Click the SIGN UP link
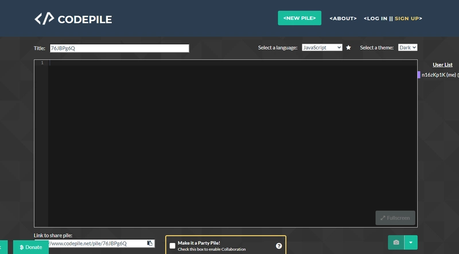This screenshot has width=459, height=254. click(x=408, y=18)
